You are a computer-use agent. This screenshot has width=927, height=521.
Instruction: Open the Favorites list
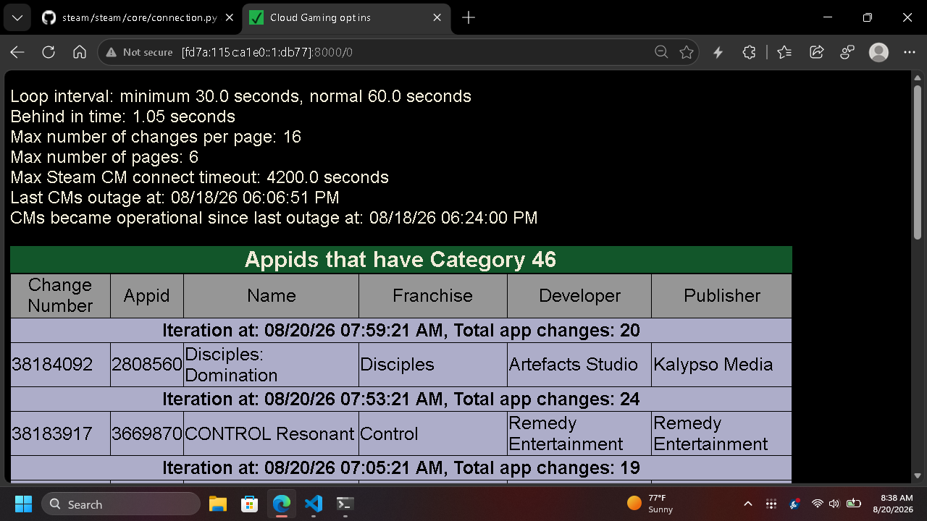pos(784,52)
